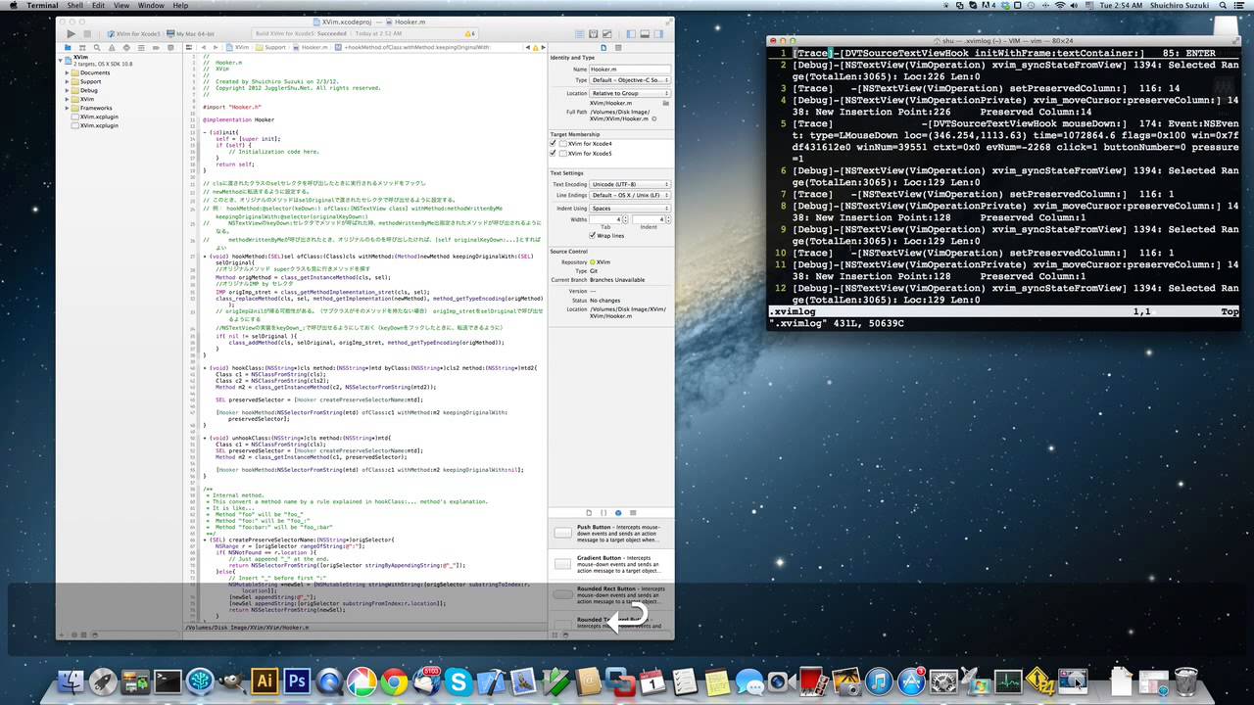This screenshot has width=1254, height=705.
Task: Select the Assistant editor button
Action: pyautogui.click(x=594, y=34)
